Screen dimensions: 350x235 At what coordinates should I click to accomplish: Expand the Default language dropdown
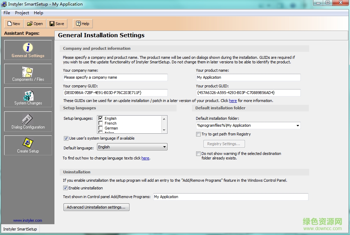click(164, 147)
